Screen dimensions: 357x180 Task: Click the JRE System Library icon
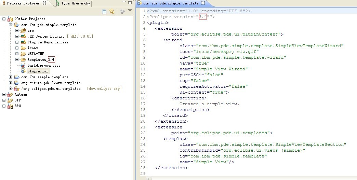pyautogui.click(x=23, y=36)
